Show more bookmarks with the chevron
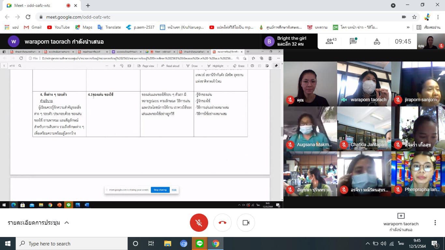 (408, 27)
